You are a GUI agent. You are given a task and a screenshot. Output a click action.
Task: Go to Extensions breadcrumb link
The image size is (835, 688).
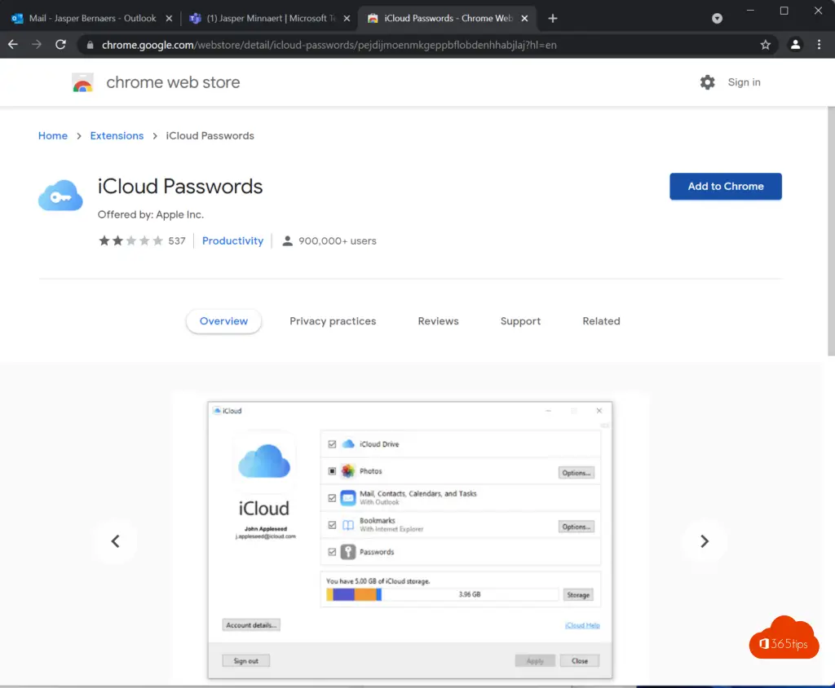[117, 136]
